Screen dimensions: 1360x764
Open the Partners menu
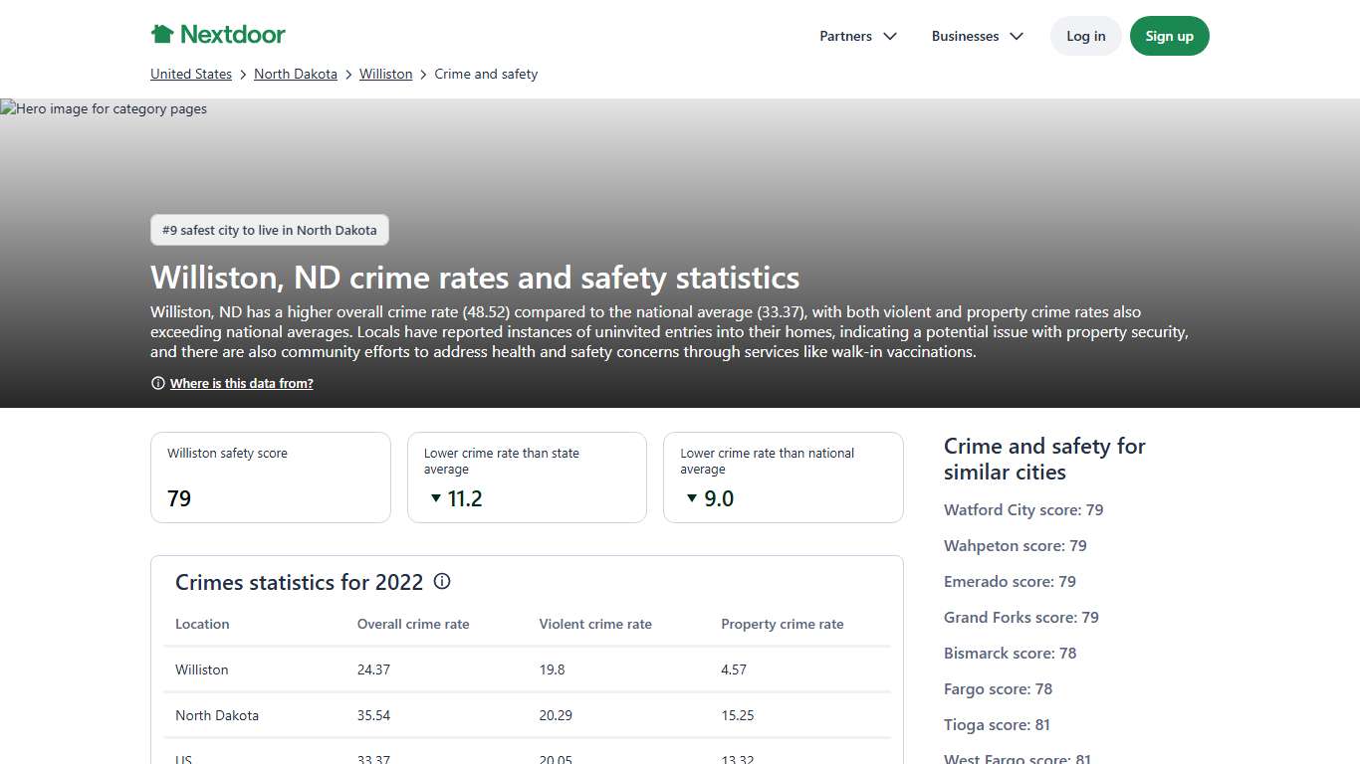844,36
